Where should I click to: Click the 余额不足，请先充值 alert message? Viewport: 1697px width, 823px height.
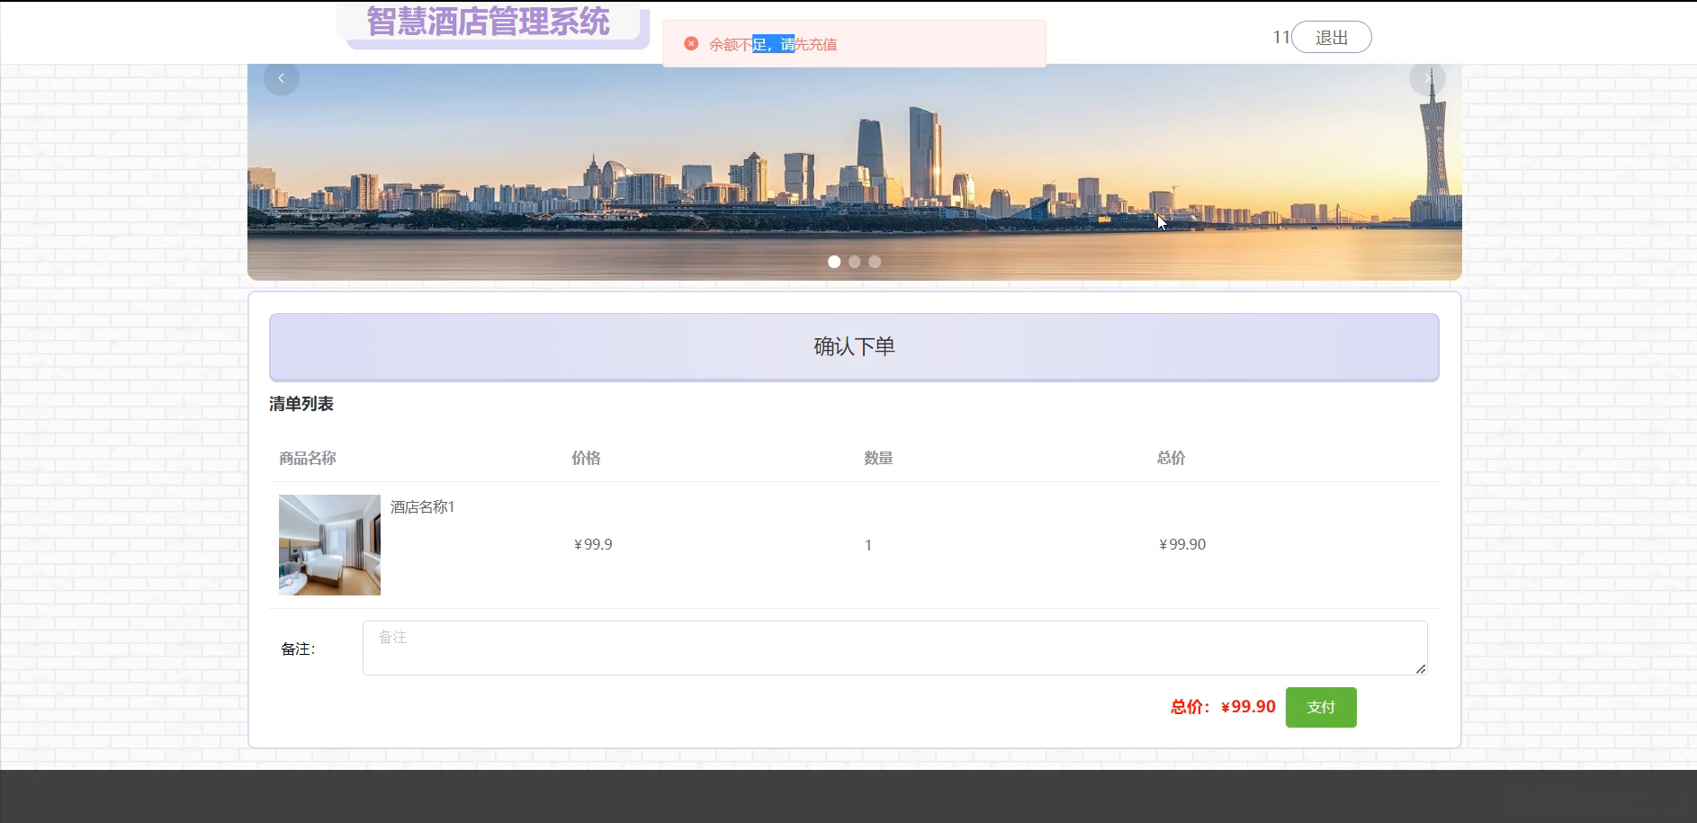773,44
